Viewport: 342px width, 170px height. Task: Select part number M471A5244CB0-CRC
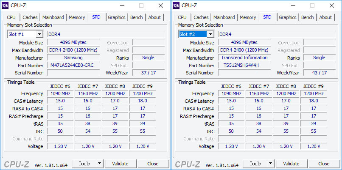73,65
